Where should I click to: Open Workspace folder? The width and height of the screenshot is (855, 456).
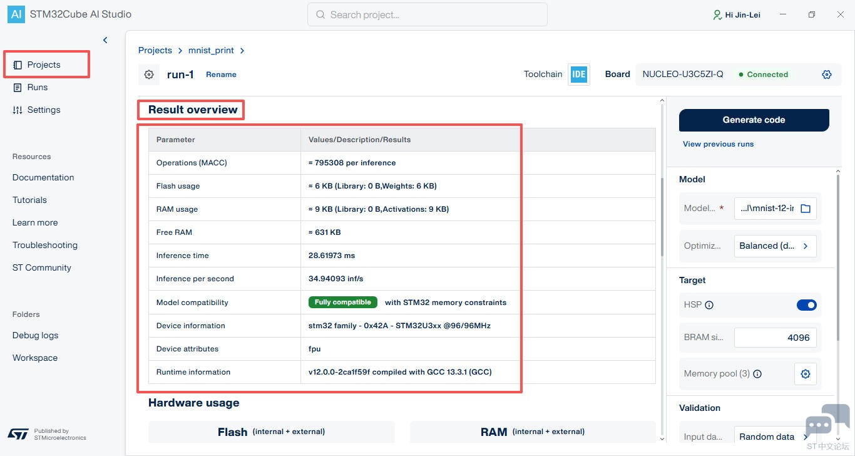click(35, 358)
